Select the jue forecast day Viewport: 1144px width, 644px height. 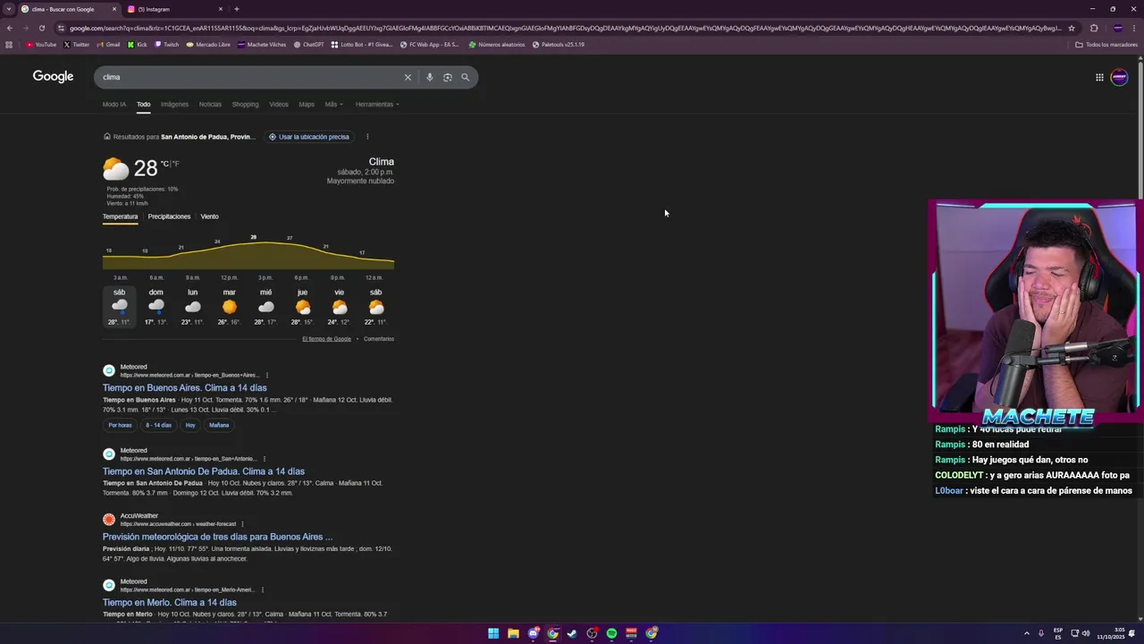tap(302, 307)
